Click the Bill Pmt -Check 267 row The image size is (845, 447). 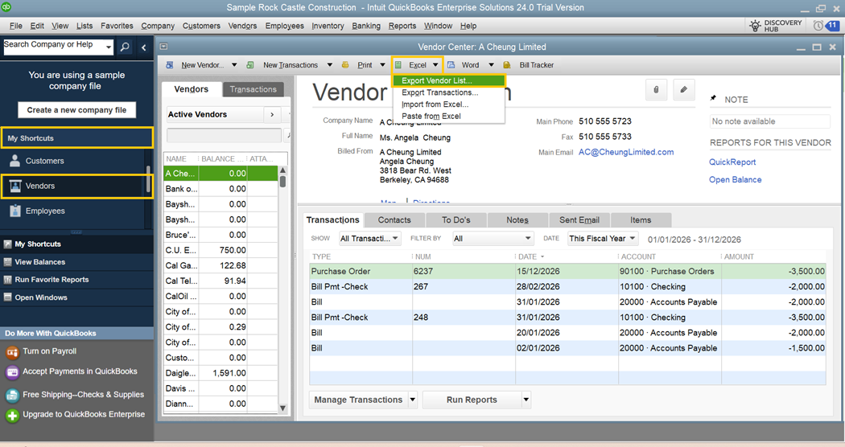(567, 287)
